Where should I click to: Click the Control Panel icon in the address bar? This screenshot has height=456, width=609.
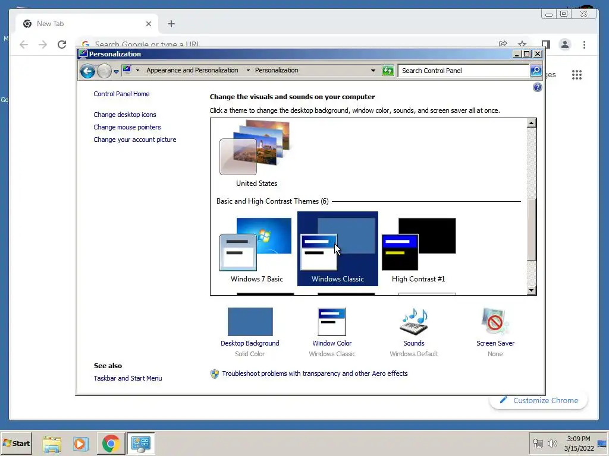(127, 70)
